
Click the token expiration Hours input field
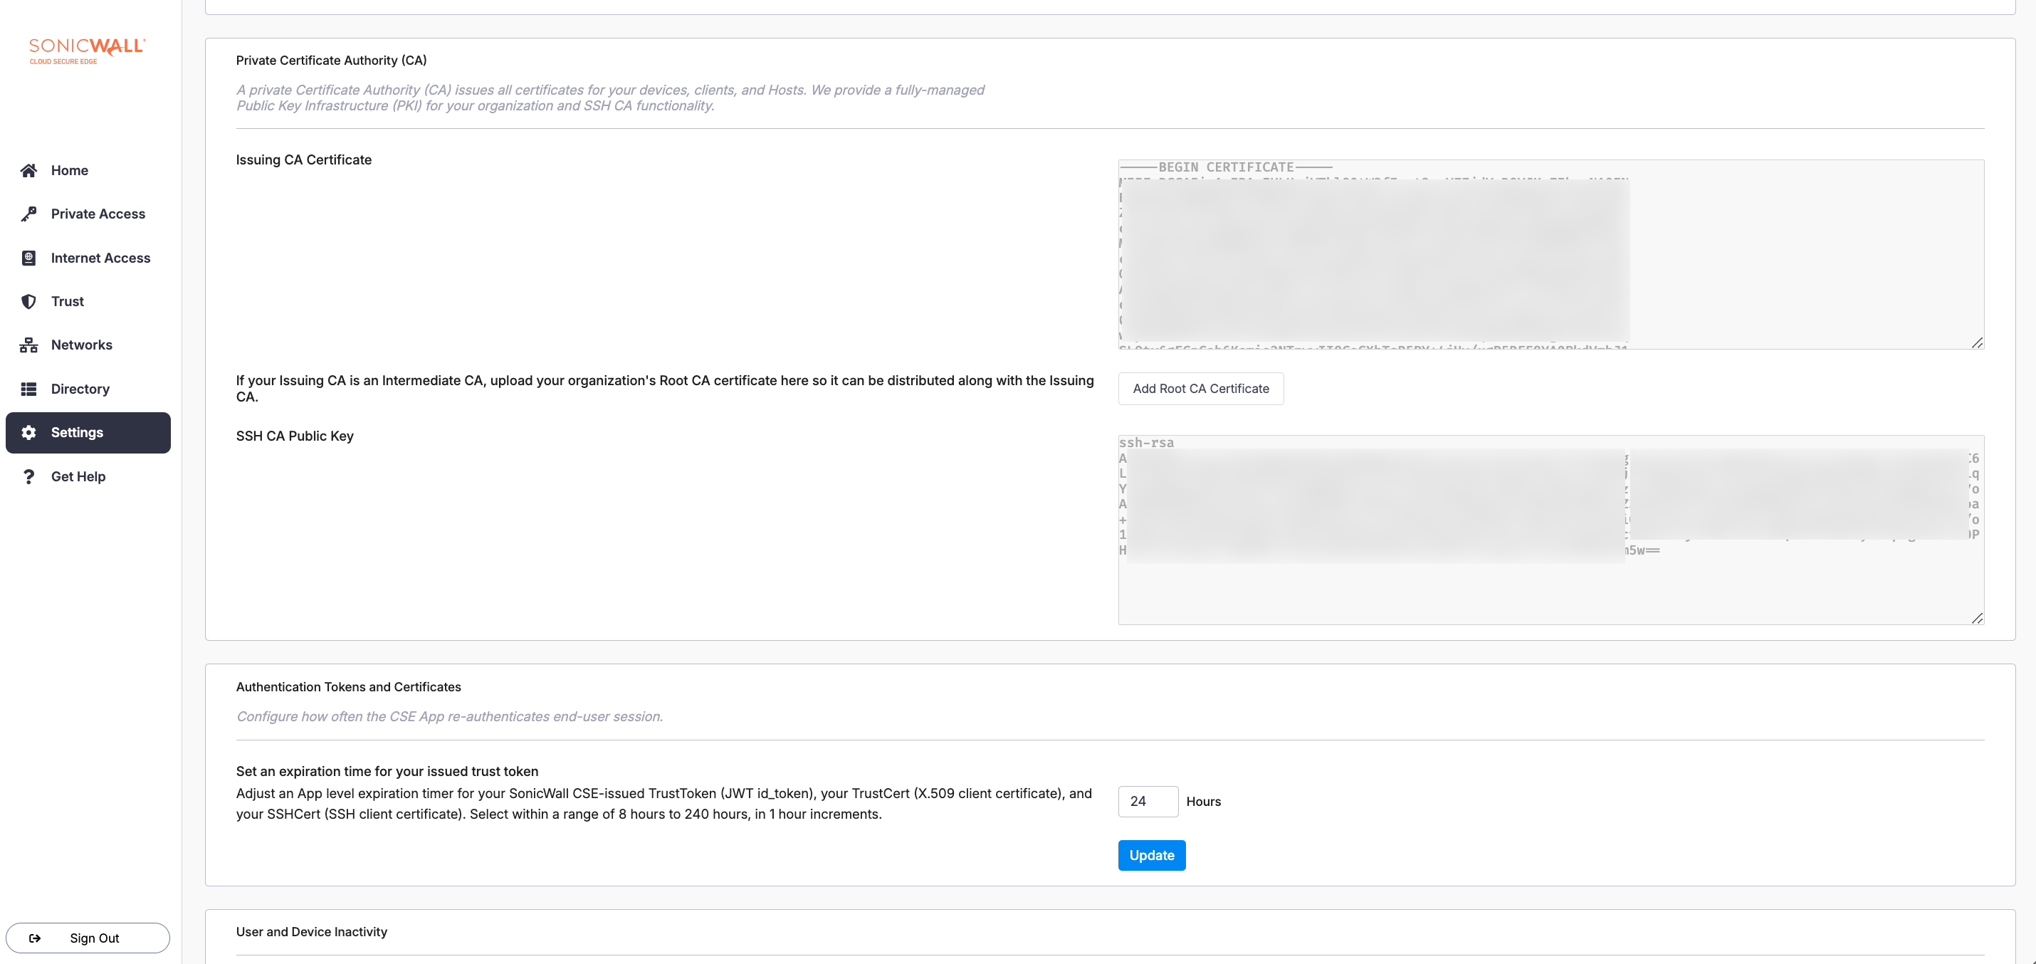pos(1148,801)
